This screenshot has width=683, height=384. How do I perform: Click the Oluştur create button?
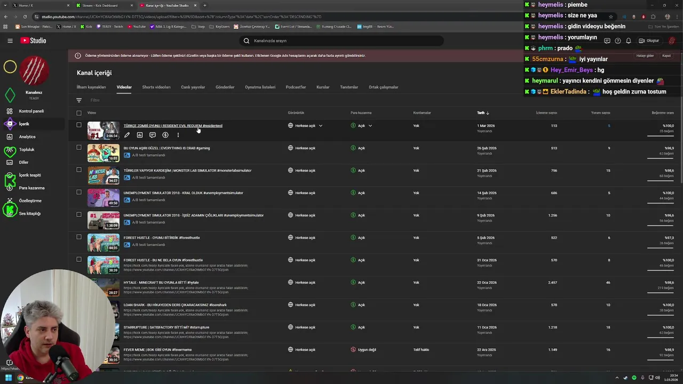click(x=649, y=41)
